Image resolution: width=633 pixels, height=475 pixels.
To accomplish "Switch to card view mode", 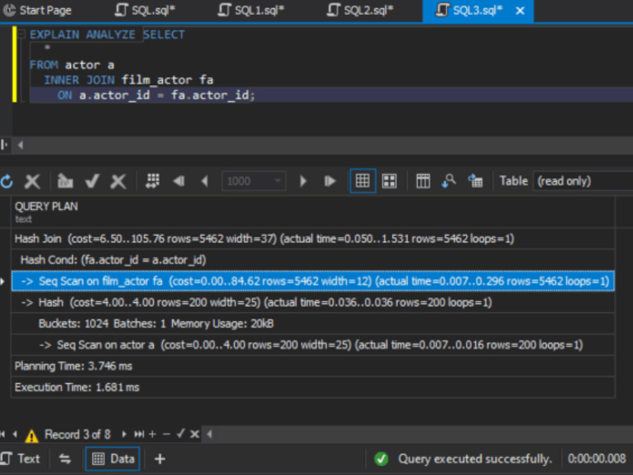I will [389, 181].
